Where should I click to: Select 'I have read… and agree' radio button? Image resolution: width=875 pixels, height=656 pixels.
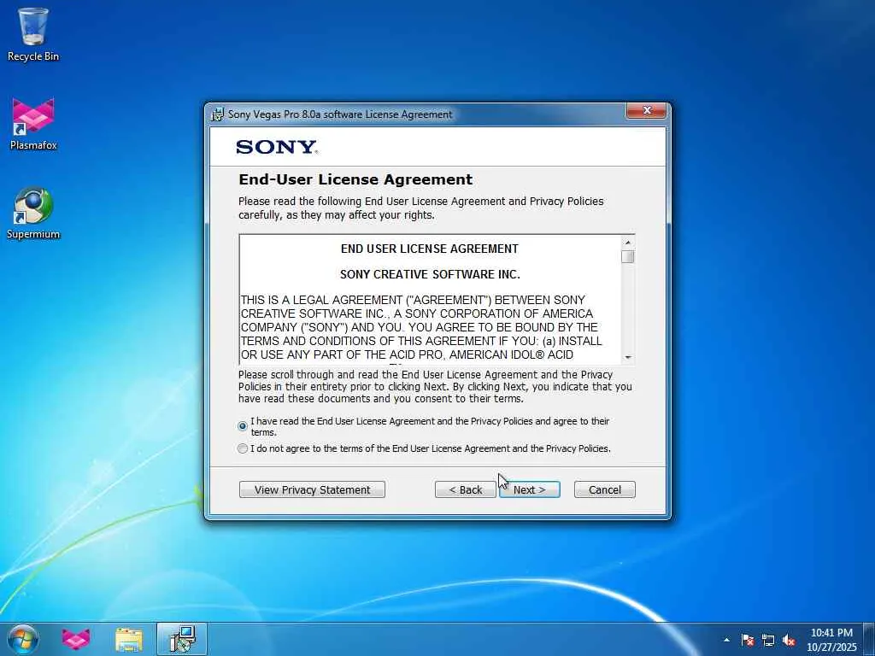coord(242,426)
